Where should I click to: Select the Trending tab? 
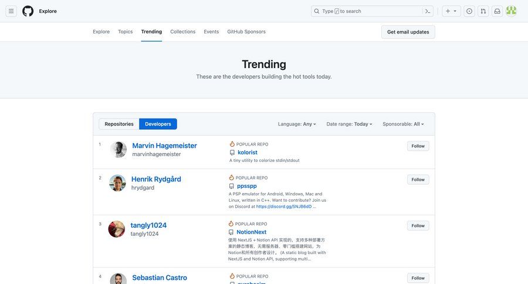[x=151, y=32]
